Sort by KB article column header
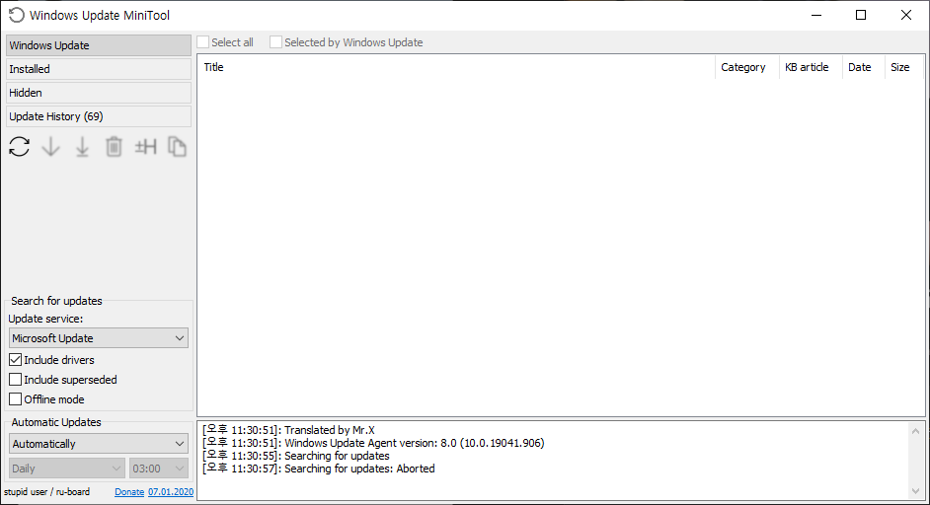This screenshot has width=930, height=505. coord(811,67)
